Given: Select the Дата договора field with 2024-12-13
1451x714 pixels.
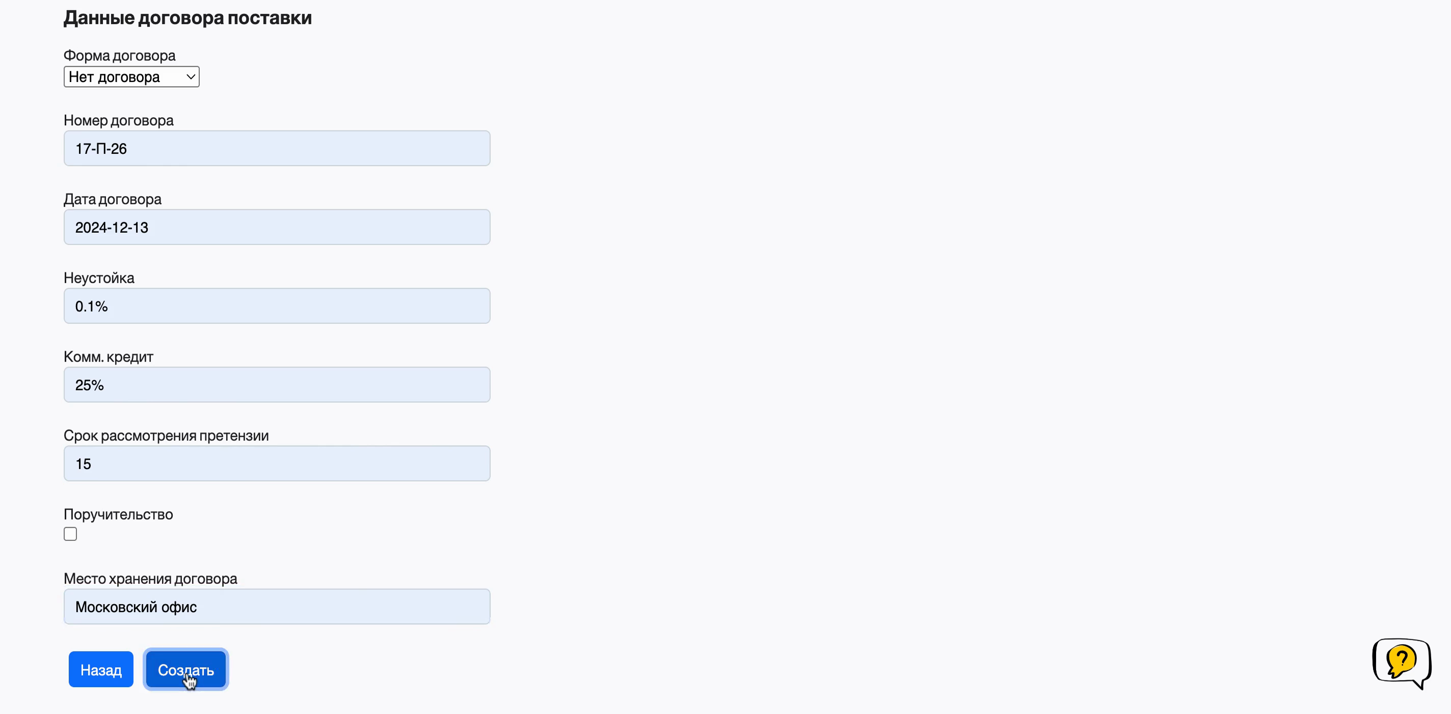Looking at the screenshot, I should pos(277,228).
